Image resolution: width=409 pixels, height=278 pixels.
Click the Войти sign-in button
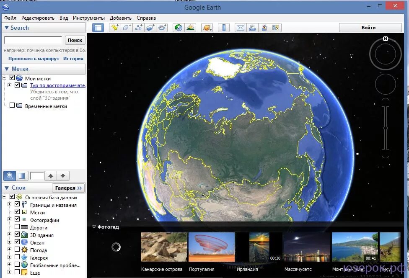click(370, 28)
